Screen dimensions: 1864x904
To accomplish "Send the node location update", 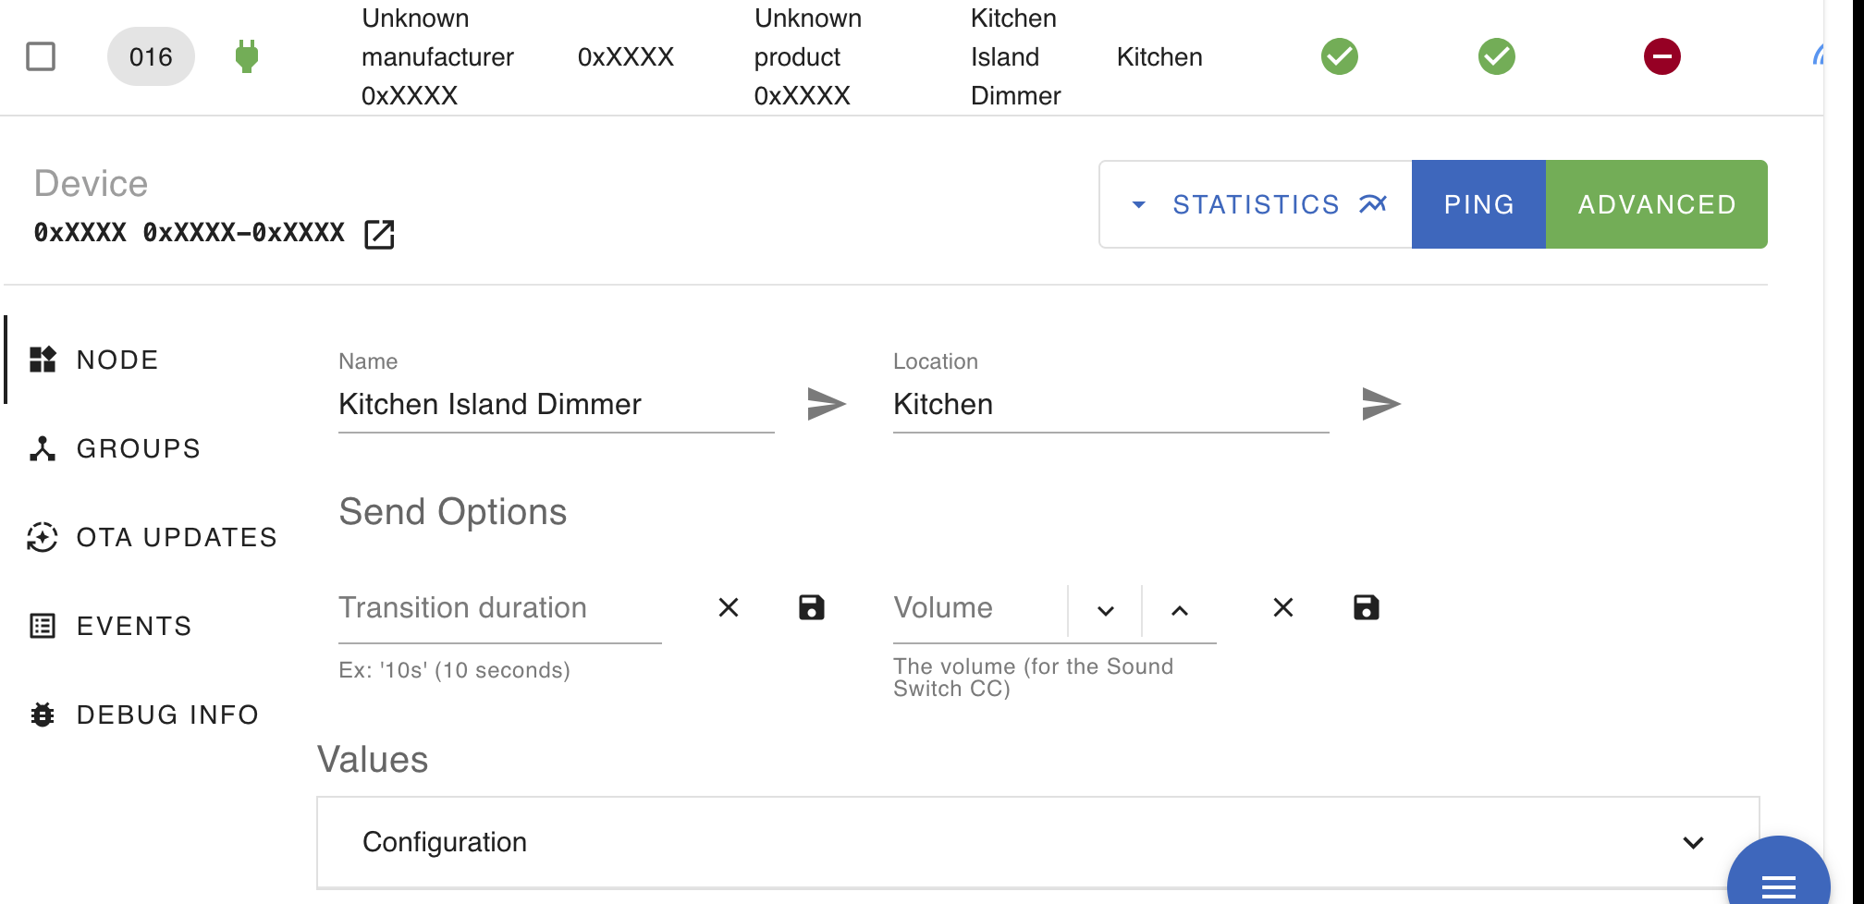I will point(1380,404).
